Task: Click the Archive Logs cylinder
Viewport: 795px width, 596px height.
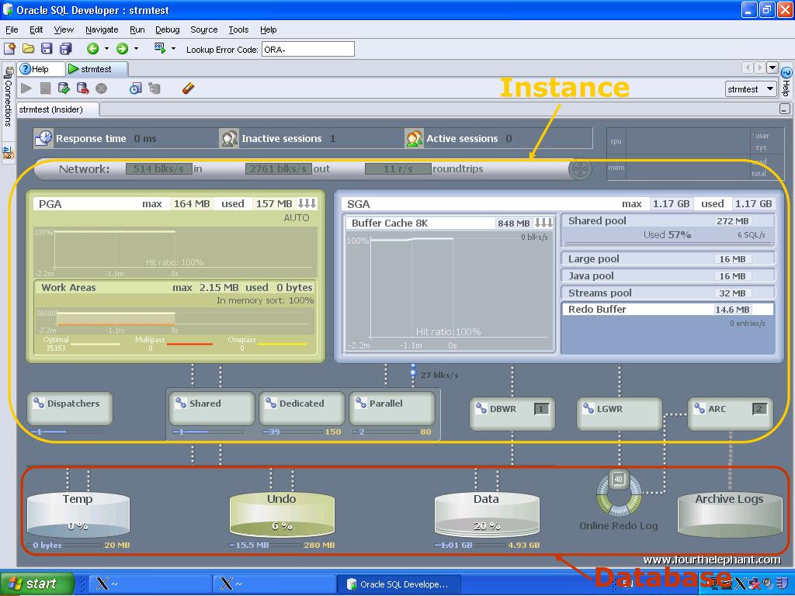Action: [730, 514]
